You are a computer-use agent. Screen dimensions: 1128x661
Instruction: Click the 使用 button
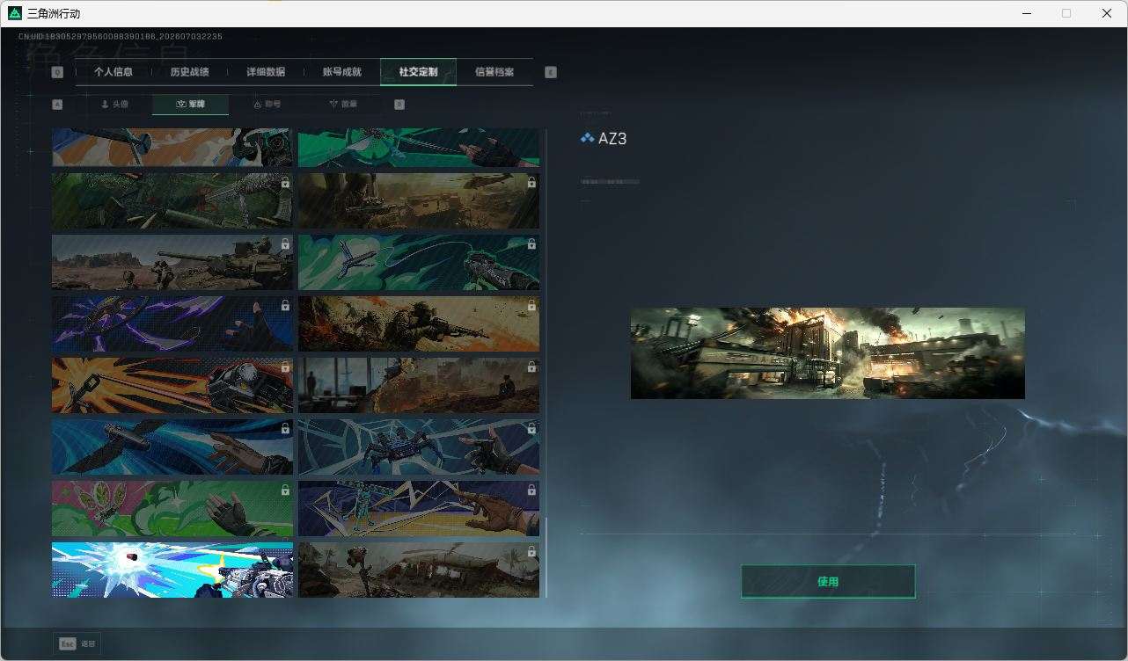828,582
